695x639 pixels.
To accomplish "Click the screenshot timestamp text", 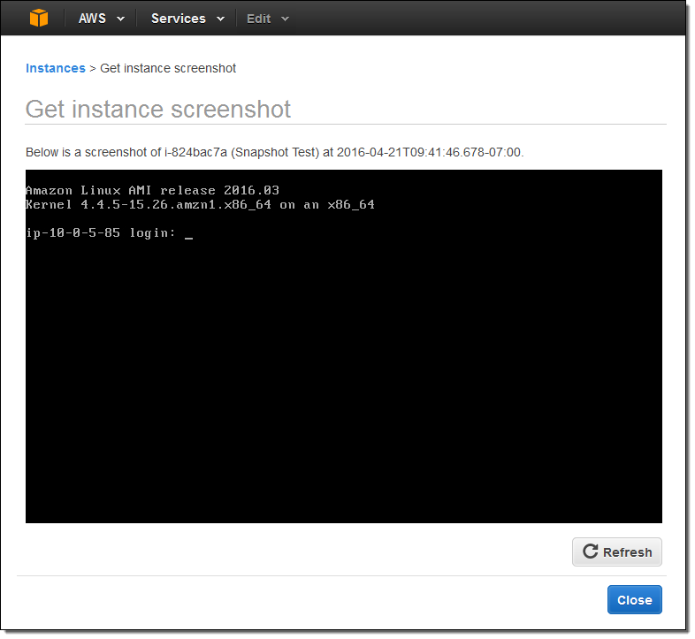I will pyautogui.click(x=430, y=152).
